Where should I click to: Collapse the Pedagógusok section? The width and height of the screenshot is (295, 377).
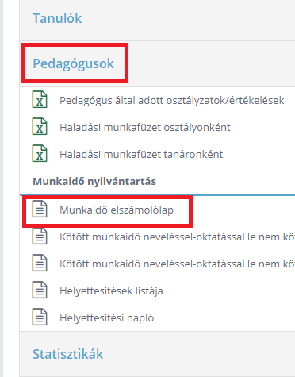click(x=73, y=63)
